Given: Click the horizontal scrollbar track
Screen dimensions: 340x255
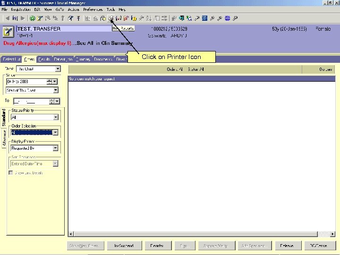Looking at the screenshot, I should [323, 234].
